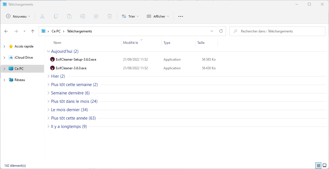Screen dimensions: 329x169
Task: Open the Trier sort dropdown
Action: [x=130, y=16]
